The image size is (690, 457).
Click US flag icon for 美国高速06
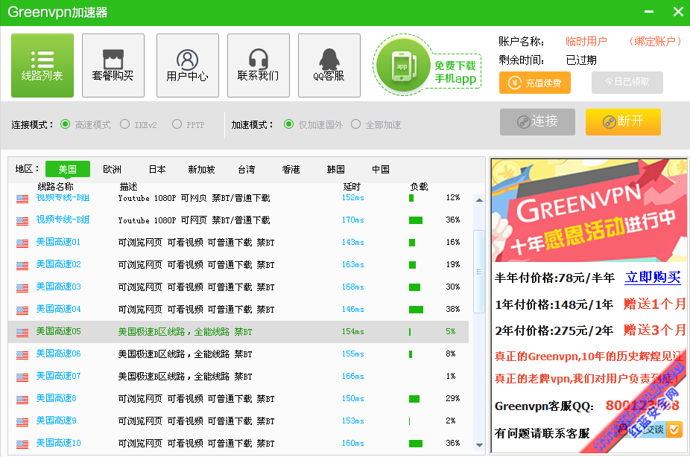[x=22, y=354]
